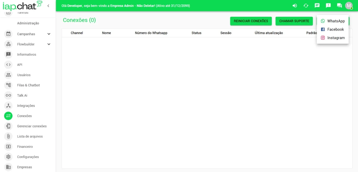
Task: Click the Filas & Chatbot tree icon
Action: coord(8,85)
